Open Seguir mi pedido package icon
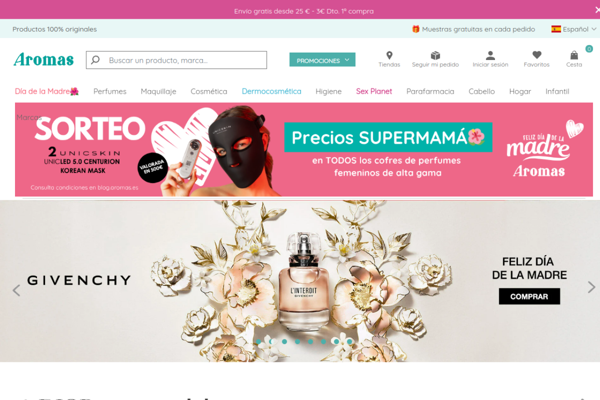600x400 pixels. tap(435, 55)
